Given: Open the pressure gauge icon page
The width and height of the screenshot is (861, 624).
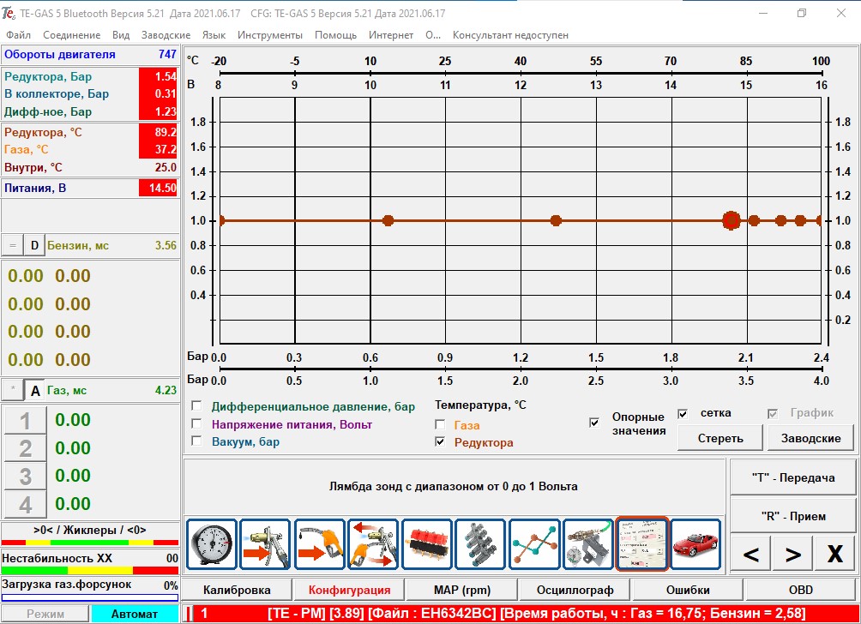Looking at the screenshot, I should click(212, 544).
